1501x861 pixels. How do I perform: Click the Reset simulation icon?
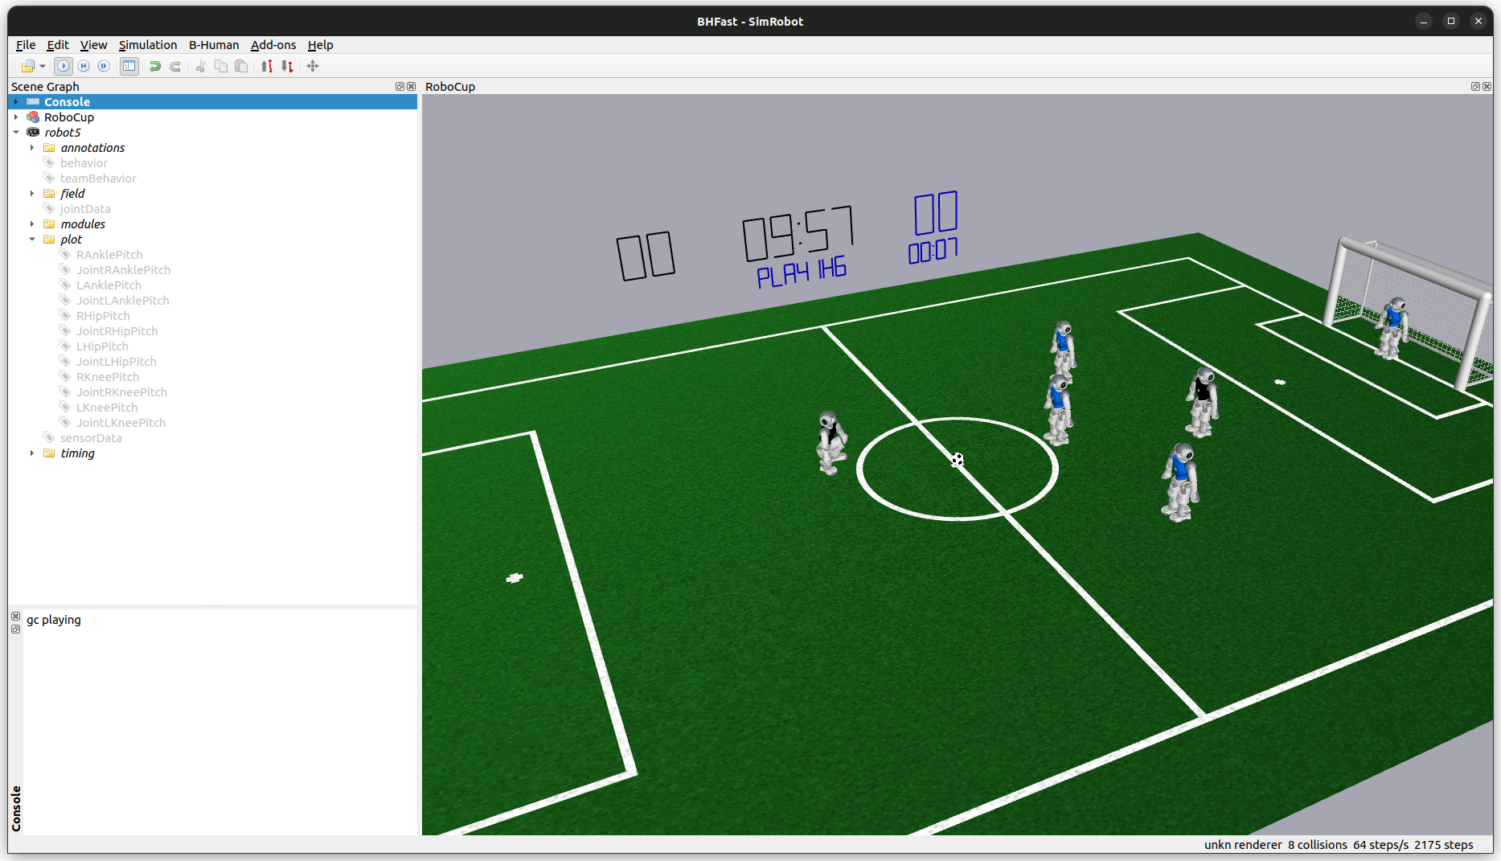click(x=84, y=67)
